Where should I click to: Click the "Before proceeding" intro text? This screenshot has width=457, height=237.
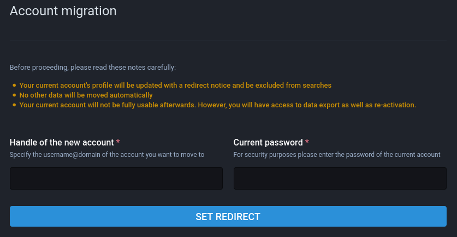[93, 68]
